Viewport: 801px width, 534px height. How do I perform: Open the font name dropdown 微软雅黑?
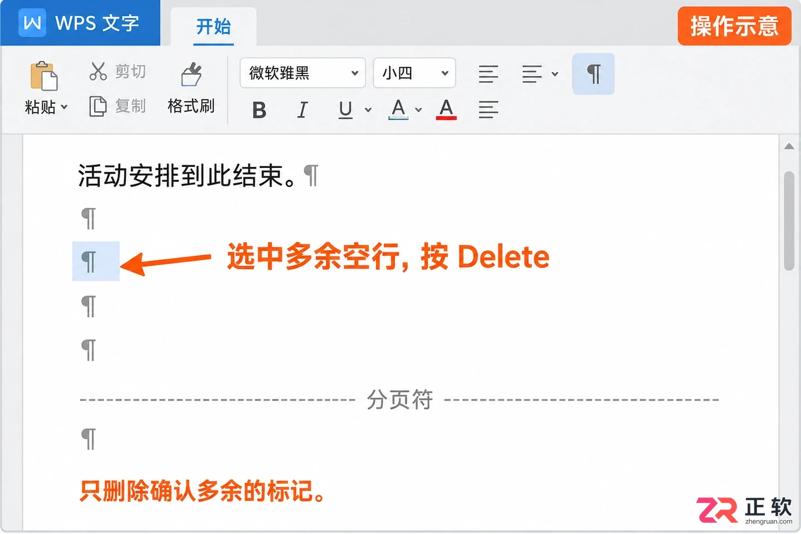303,73
